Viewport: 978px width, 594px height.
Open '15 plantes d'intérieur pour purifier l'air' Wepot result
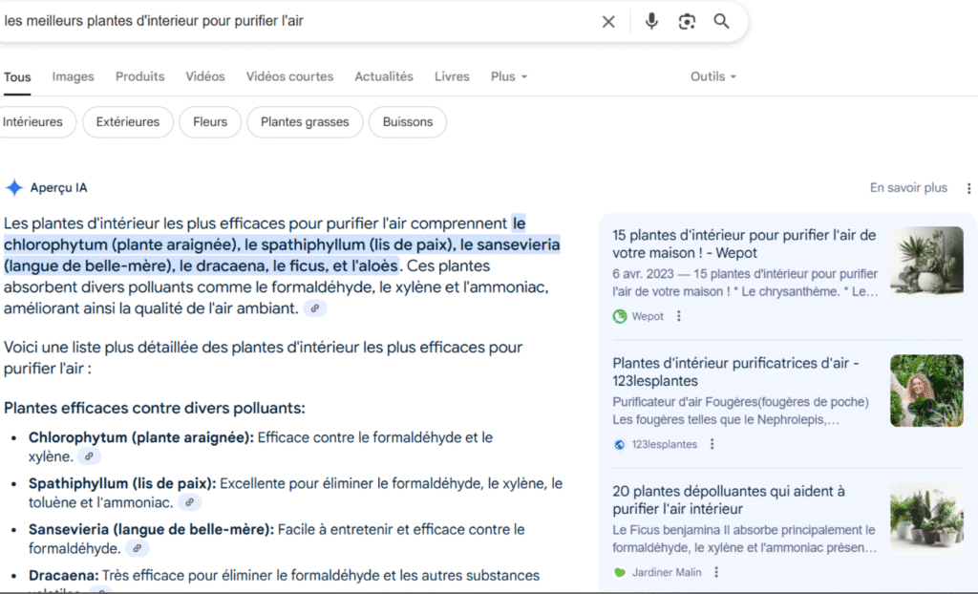(744, 244)
